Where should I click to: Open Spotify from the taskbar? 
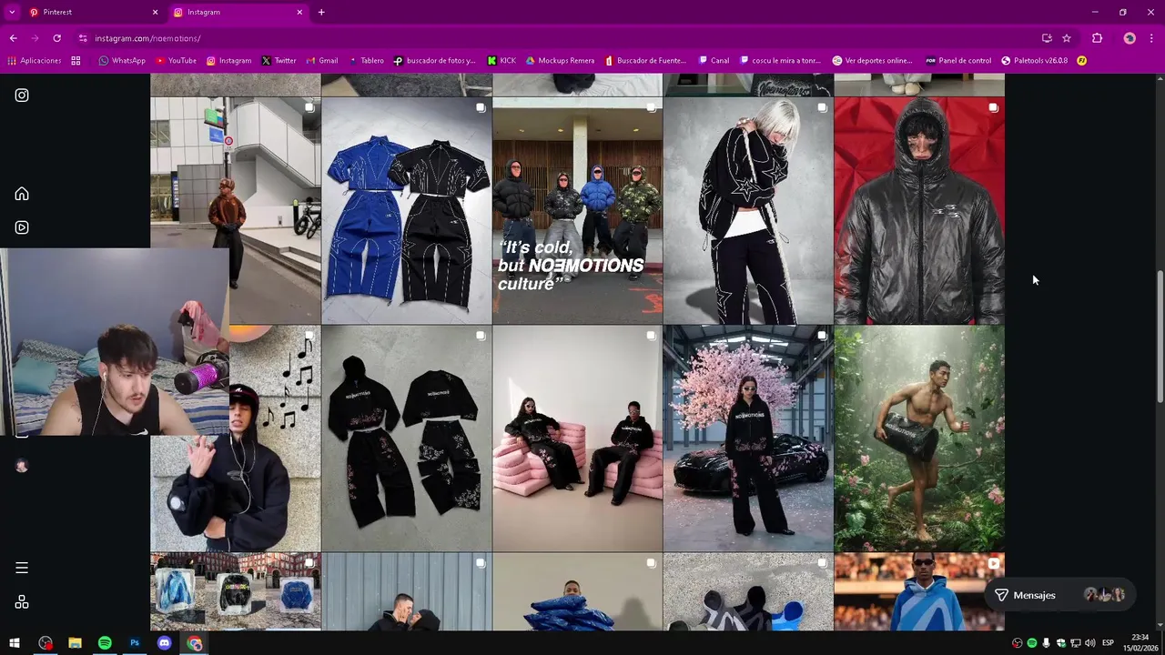[105, 643]
